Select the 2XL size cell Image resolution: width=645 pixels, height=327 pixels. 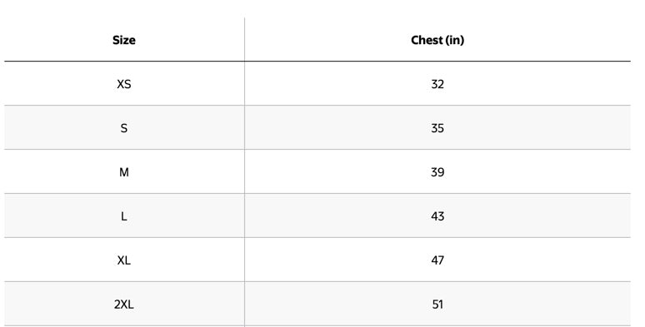point(124,305)
